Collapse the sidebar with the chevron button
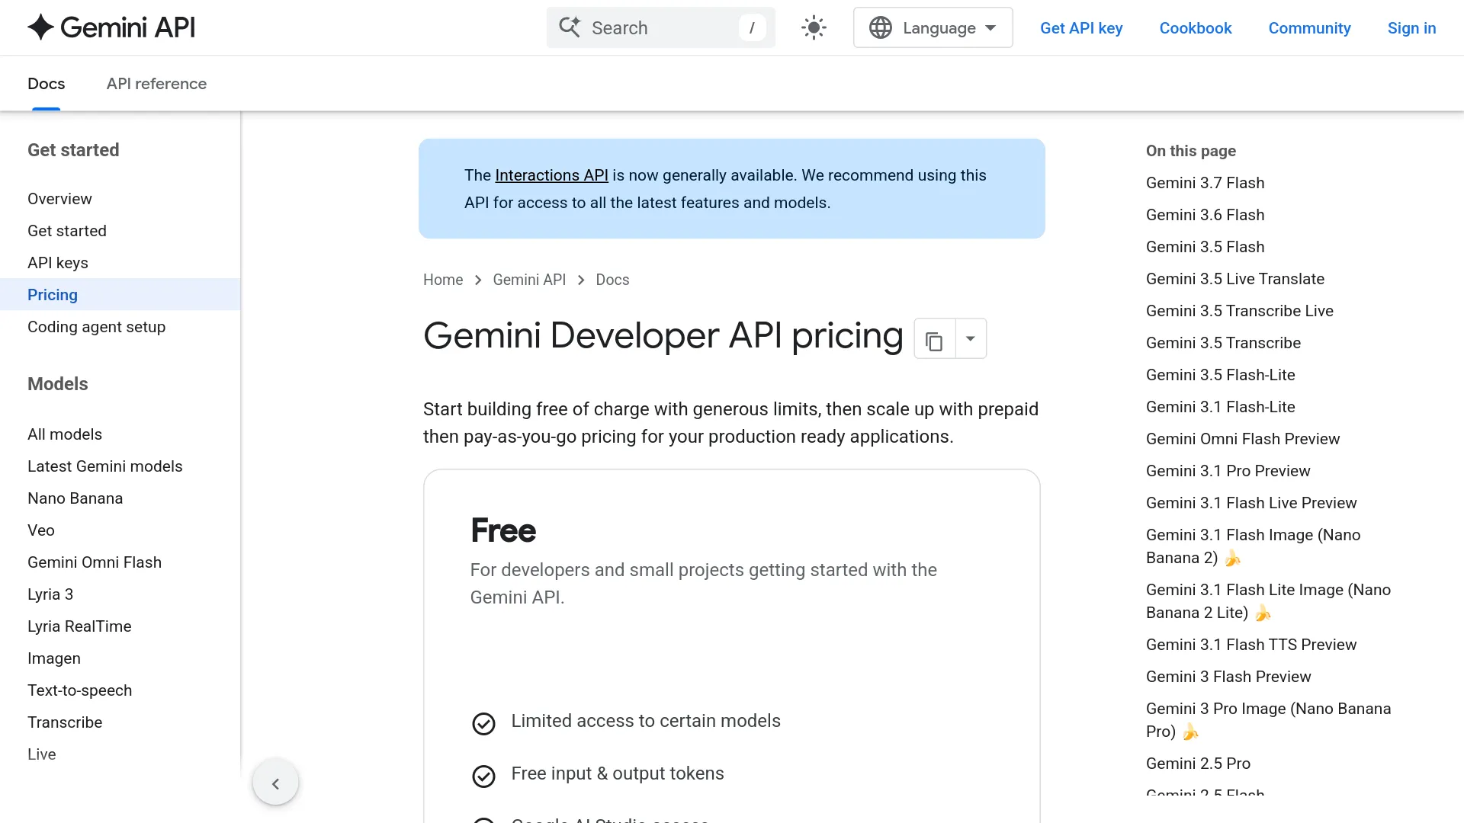Image resolution: width=1464 pixels, height=823 pixels. click(x=275, y=783)
